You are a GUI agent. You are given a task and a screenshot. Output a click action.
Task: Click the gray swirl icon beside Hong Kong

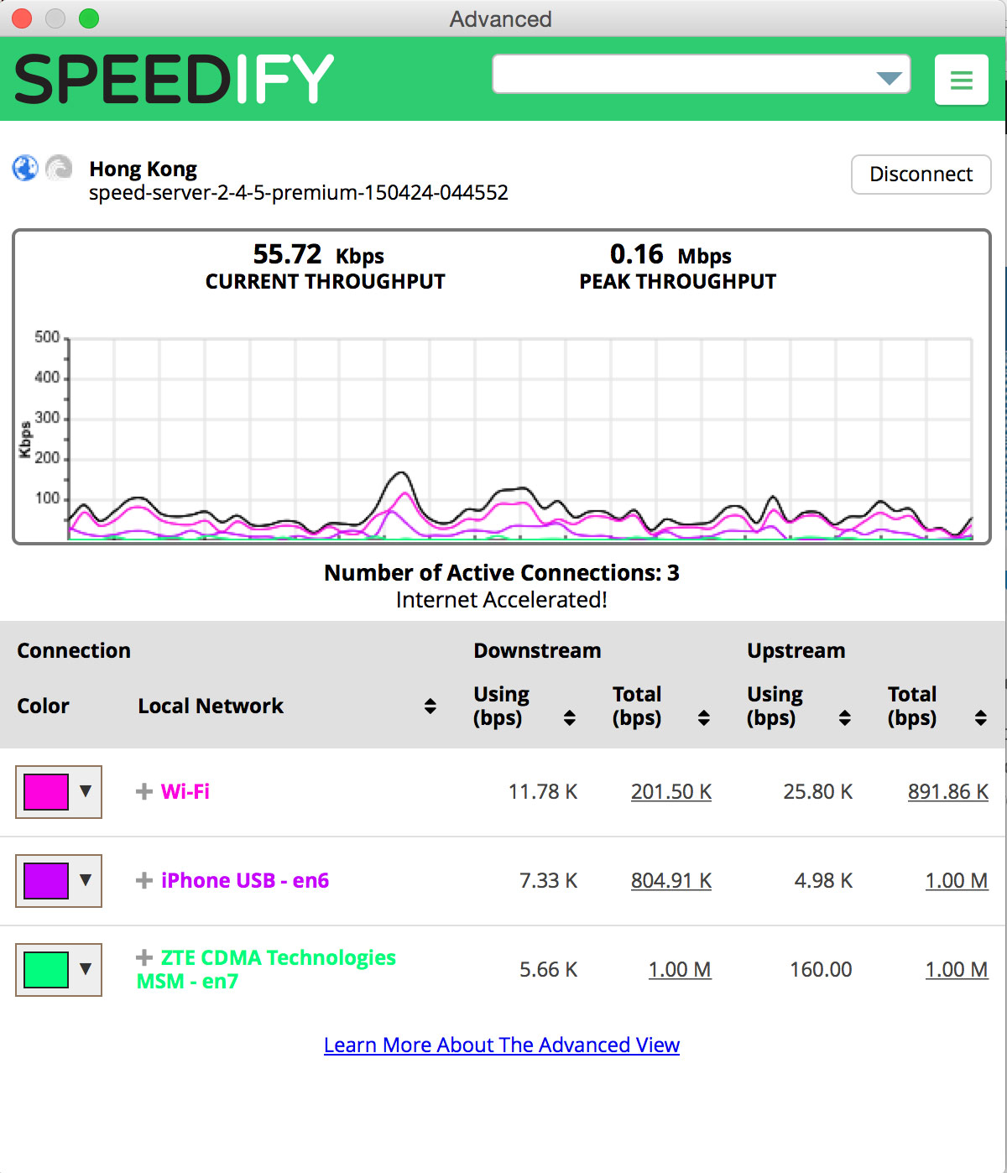pyautogui.click(x=59, y=168)
